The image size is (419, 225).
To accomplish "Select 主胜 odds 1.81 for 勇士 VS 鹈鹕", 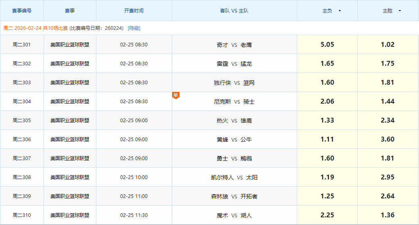I will click(388, 158).
